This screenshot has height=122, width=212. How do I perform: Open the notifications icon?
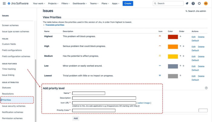point(187,4)
